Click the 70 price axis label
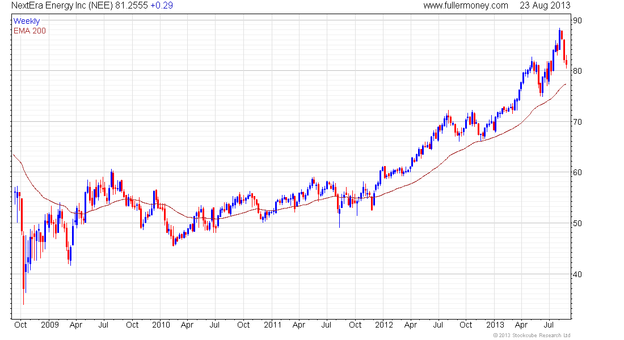Viewport: 624px width, 340px height. 577,122
